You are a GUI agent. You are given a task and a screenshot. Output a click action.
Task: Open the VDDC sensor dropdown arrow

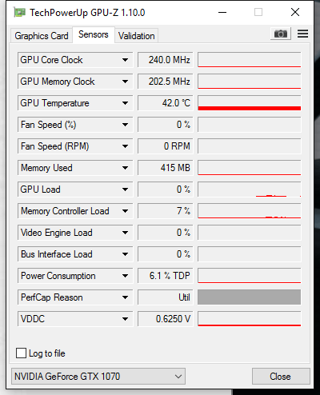point(125,319)
